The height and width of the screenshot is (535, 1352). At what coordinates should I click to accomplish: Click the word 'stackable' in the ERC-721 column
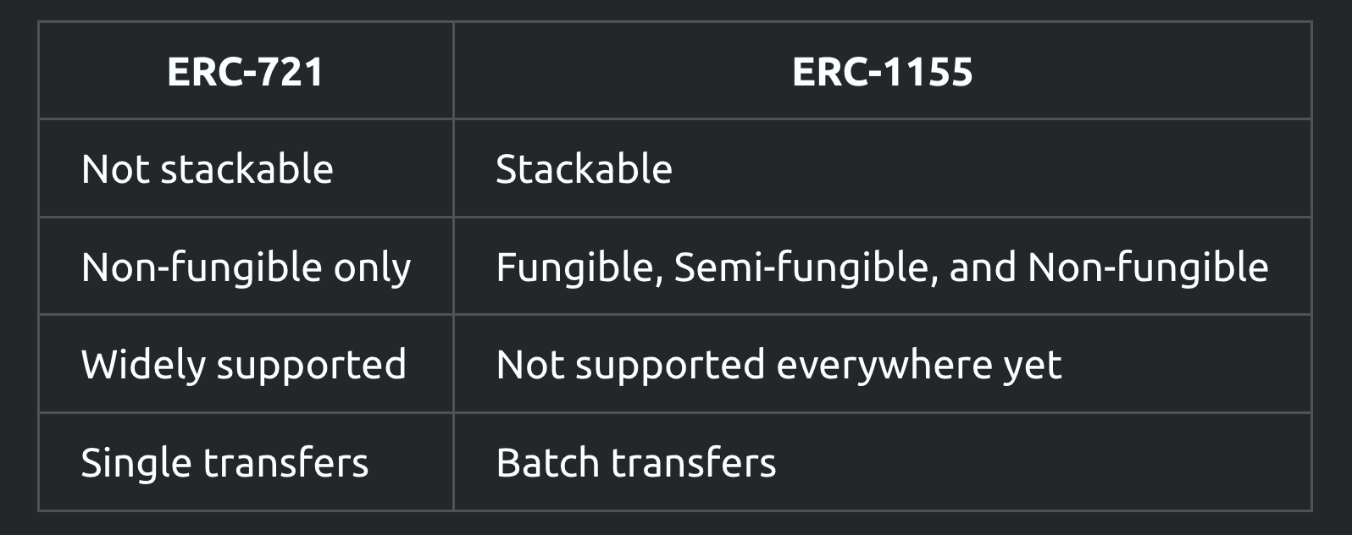(247, 168)
